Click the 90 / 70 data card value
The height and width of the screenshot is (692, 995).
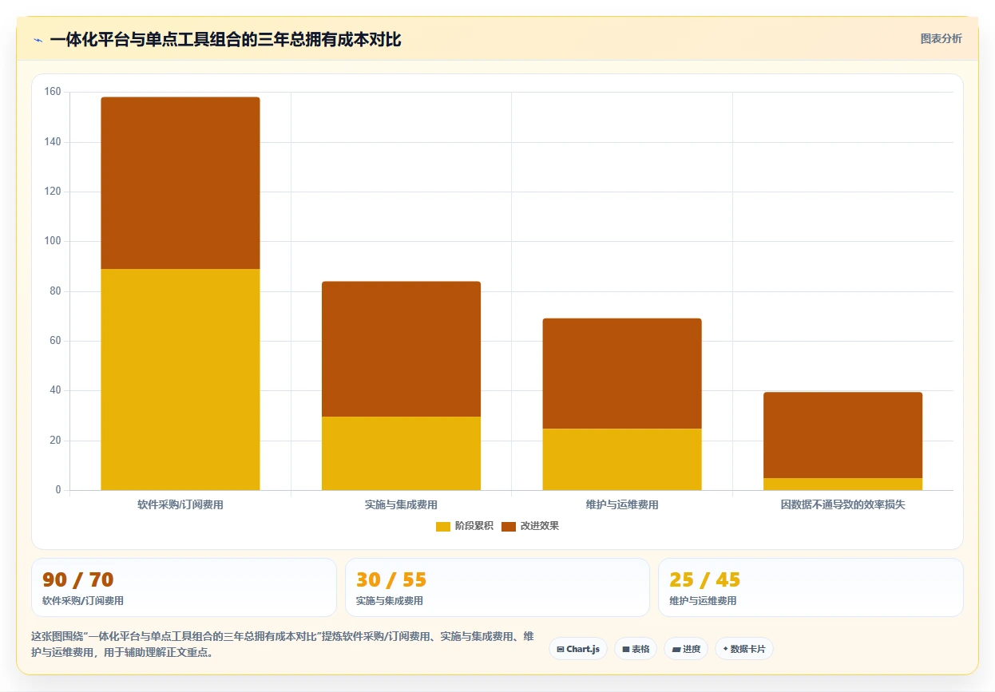tap(77, 580)
